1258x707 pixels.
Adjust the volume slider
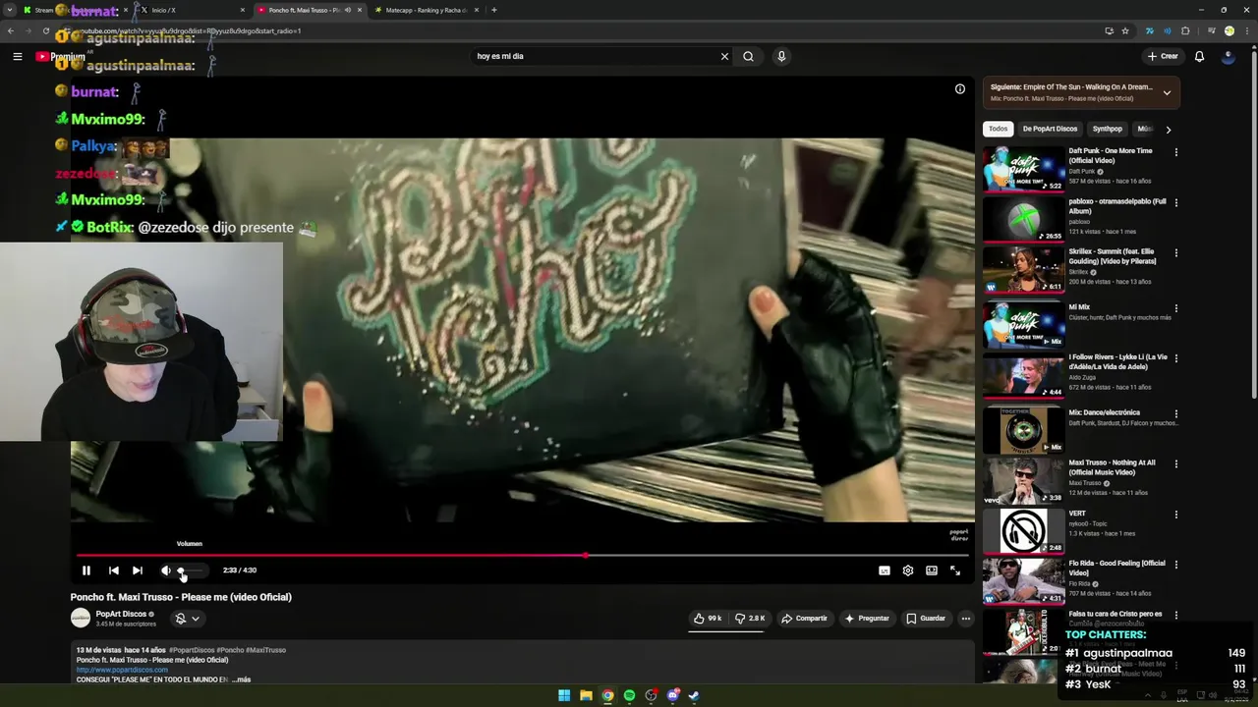coord(192,571)
